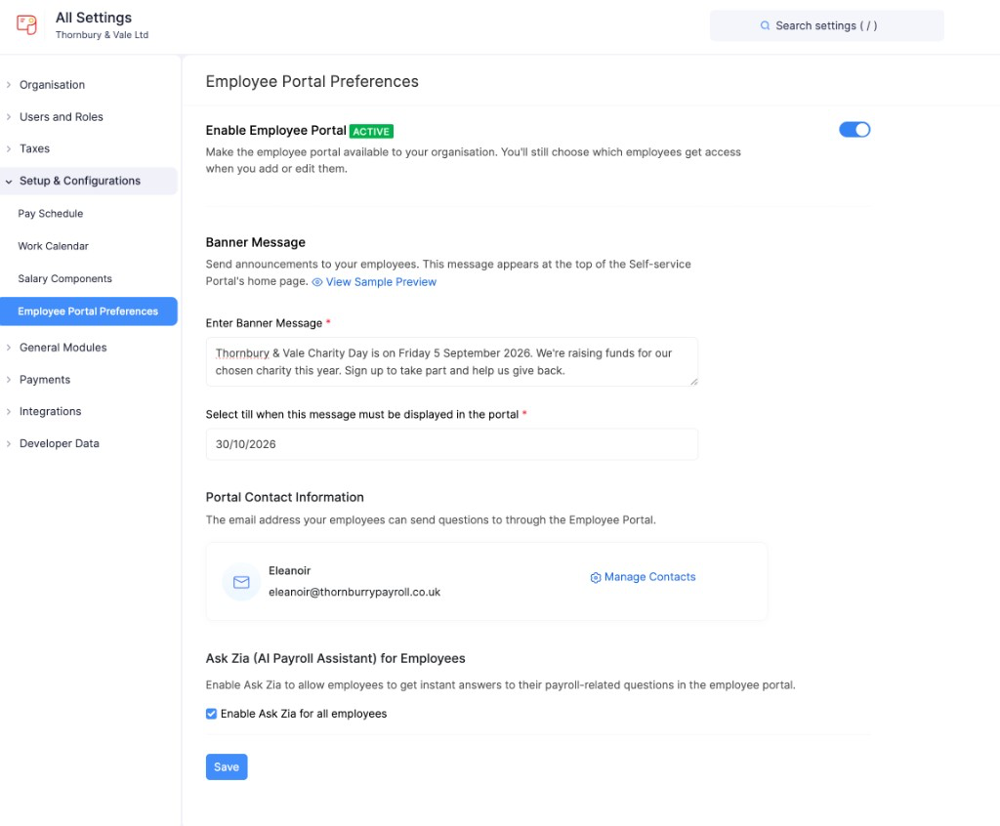
Task: Expand the Developer Data chevron
Action: (x=9, y=443)
